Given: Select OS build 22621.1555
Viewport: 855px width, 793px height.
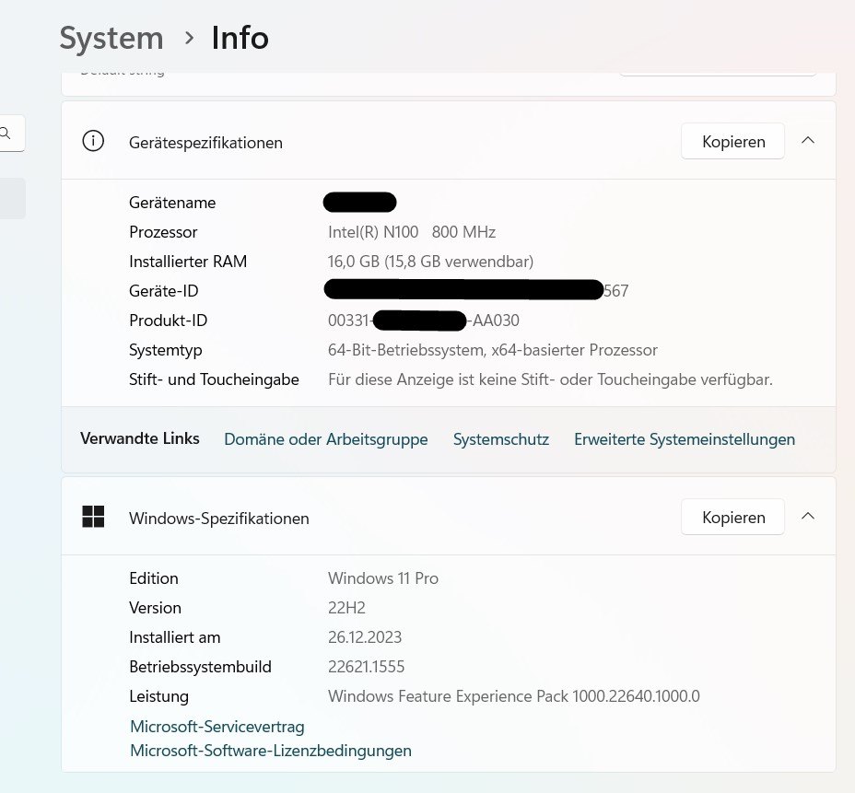Looking at the screenshot, I should pos(366,667).
